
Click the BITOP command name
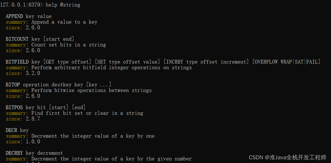(13, 85)
